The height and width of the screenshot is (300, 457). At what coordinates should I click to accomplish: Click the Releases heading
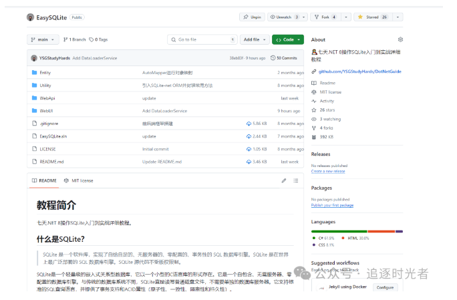321,154
